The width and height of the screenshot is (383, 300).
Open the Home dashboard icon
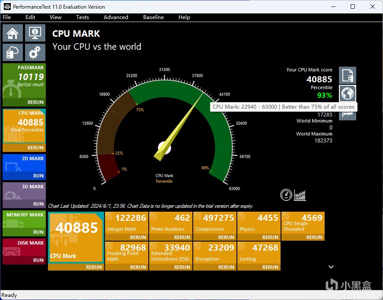tap(13, 33)
